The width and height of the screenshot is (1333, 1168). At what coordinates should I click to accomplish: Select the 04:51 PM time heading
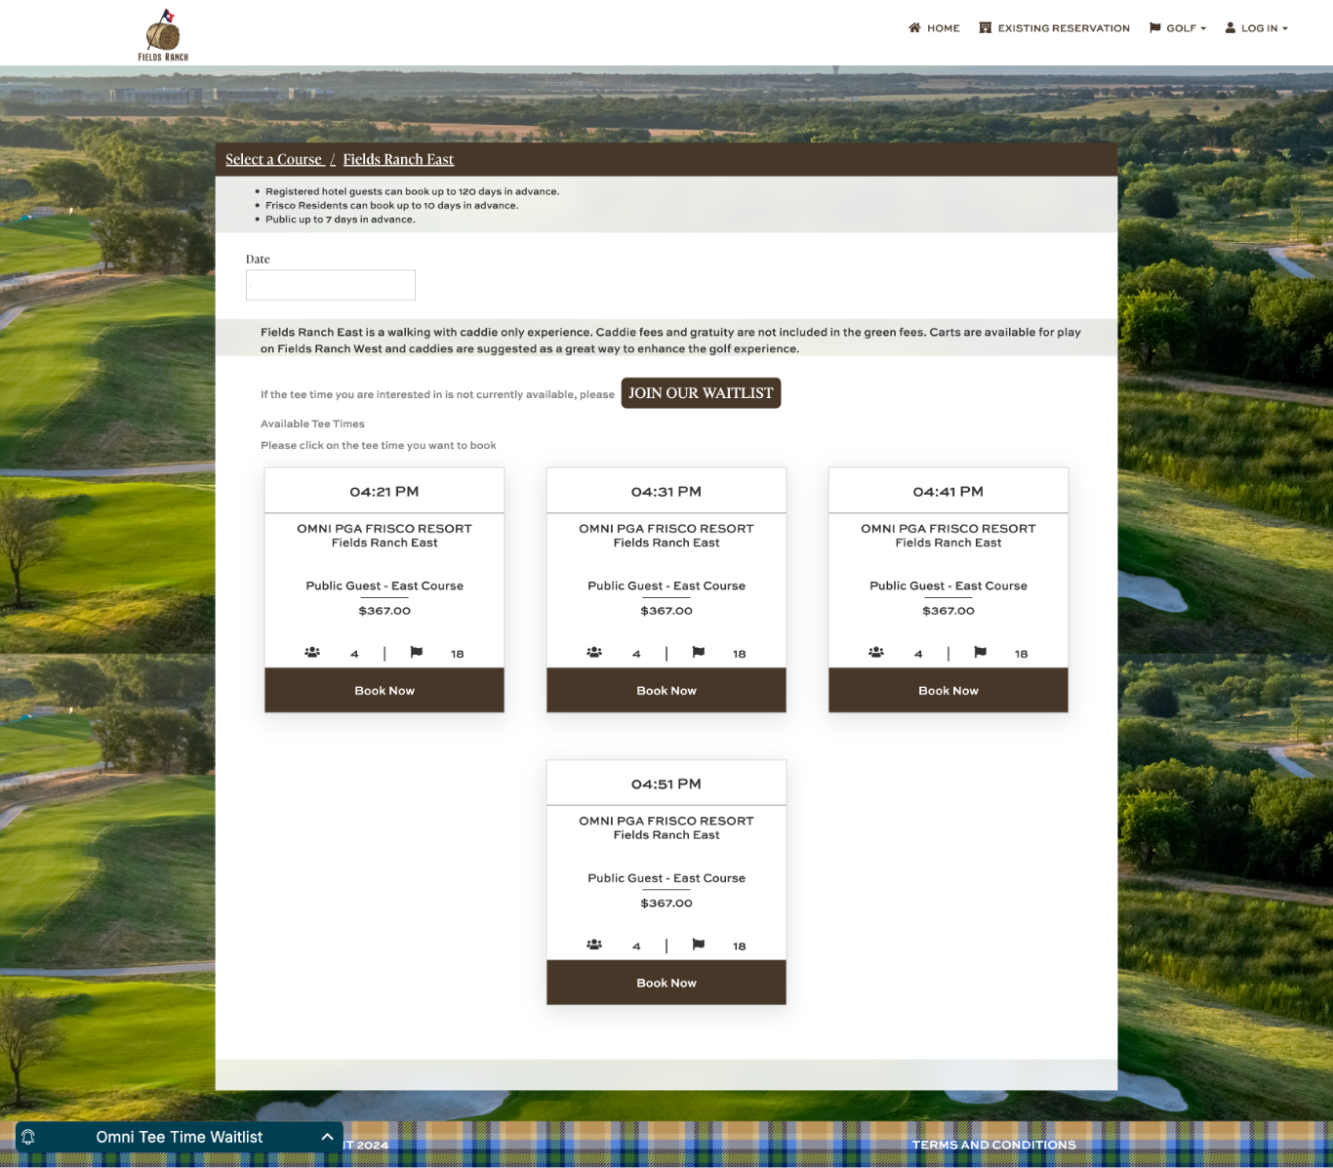pyautogui.click(x=666, y=785)
